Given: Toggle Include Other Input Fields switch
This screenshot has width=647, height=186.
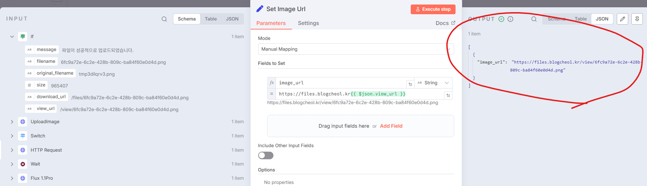Looking at the screenshot, I should click(266, 155).
